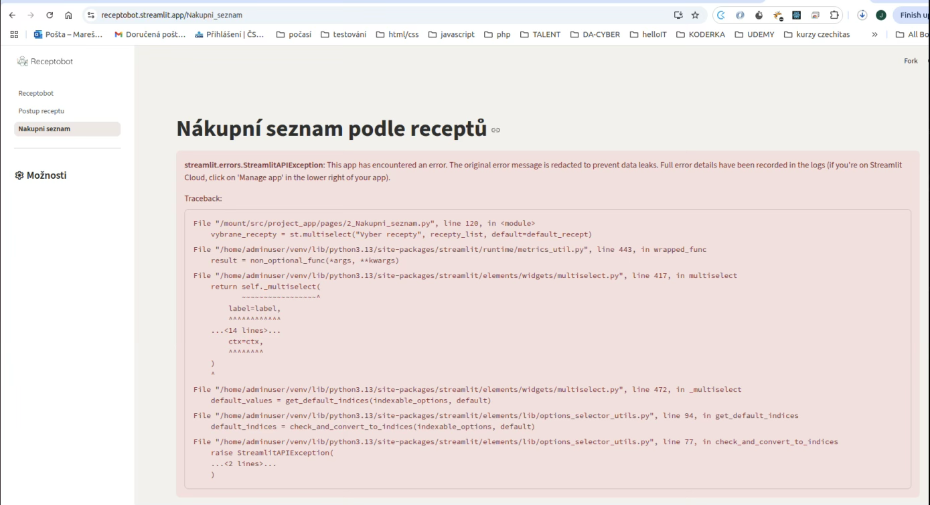Select Nakupni seznam in sidebar

point(44,129)
